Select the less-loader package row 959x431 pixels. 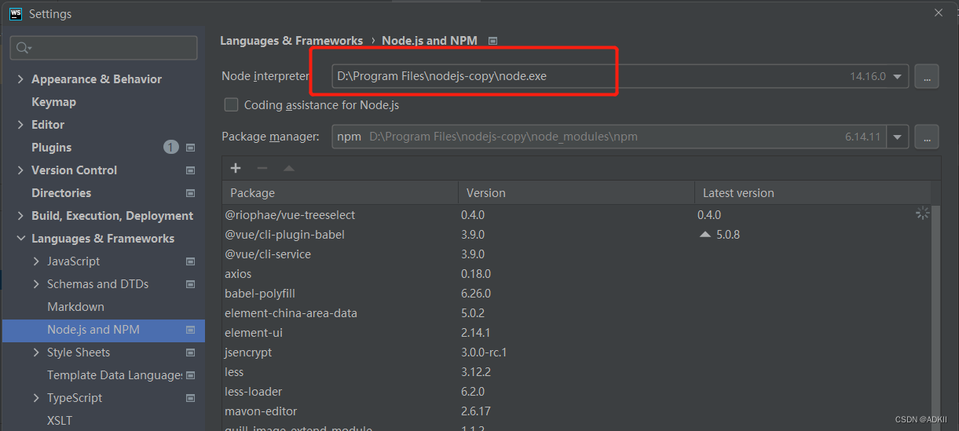click(x=576, y=392)
